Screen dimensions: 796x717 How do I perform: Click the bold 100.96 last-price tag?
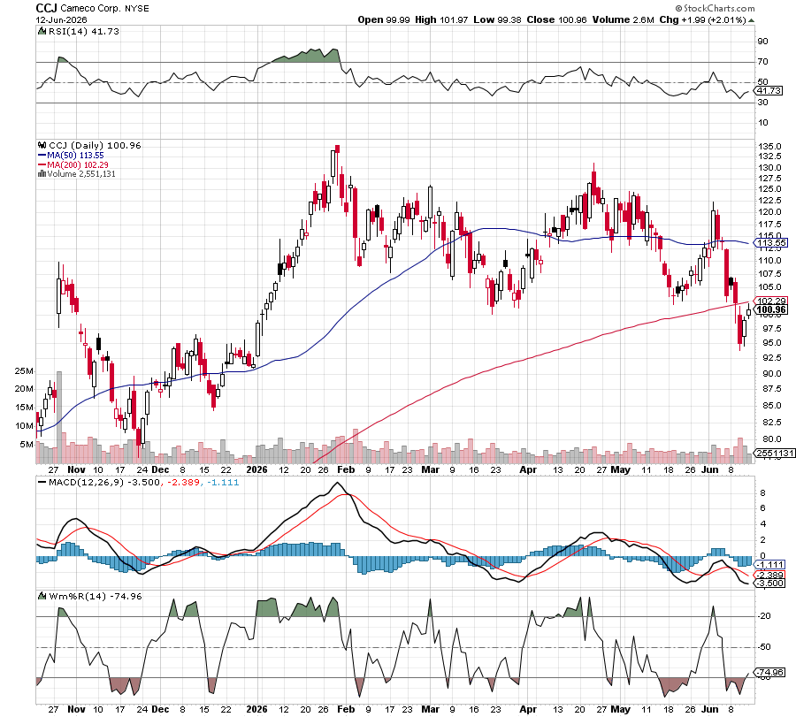tap(771, 310)
